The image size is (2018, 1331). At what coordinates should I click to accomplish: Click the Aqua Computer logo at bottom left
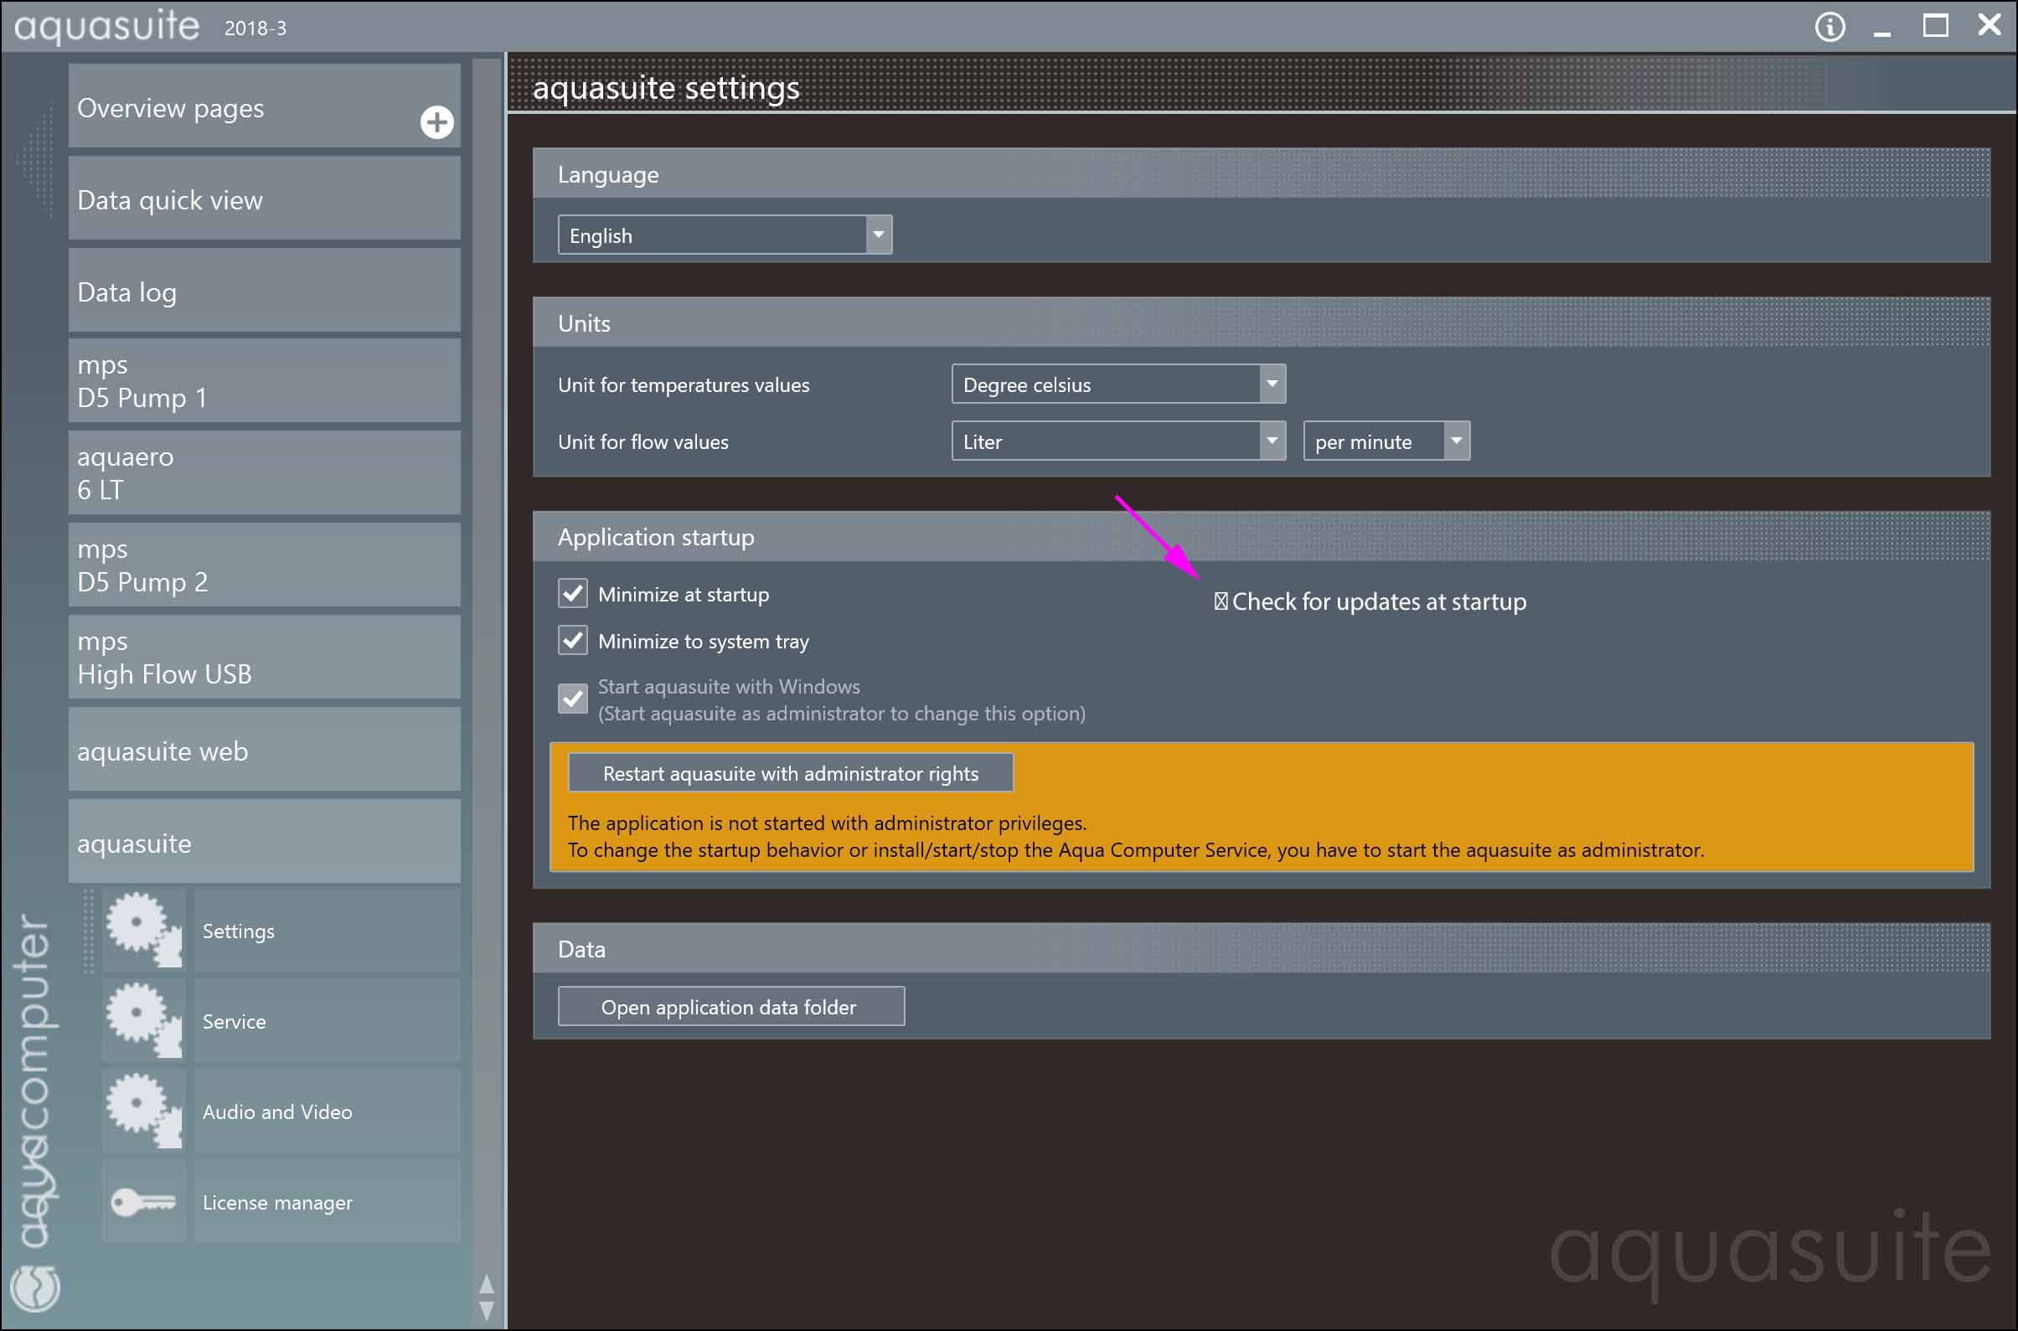[x=35, y=1287]
